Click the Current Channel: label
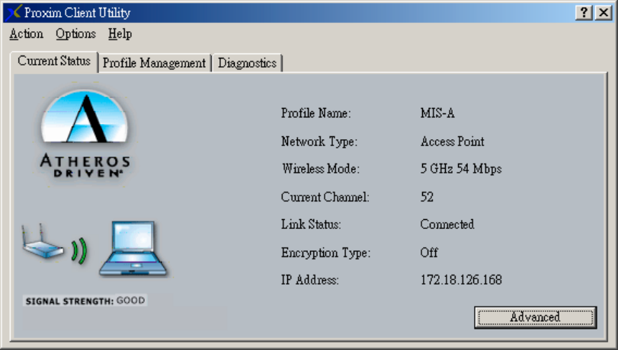618x350 pixels. pyautogui.click(x=325, y=197)
